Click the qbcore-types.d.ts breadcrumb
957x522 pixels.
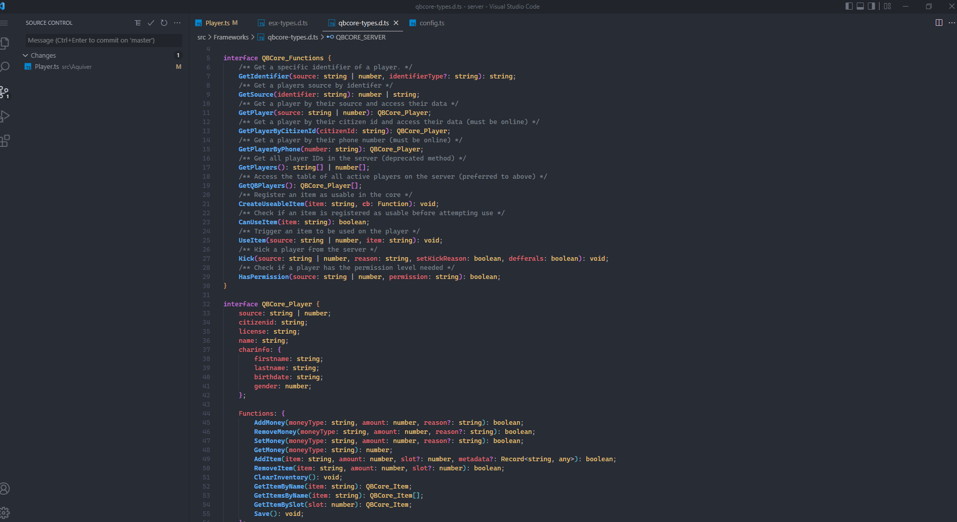click(x=293, y=37)
